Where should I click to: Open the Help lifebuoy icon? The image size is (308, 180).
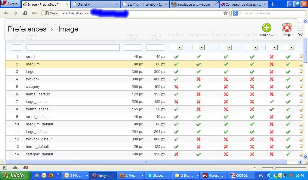point(287,28)
